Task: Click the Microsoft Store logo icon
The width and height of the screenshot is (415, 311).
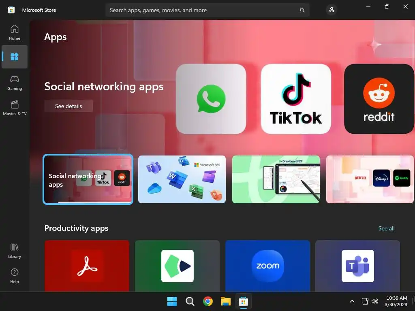Action: tap(11, 10)
